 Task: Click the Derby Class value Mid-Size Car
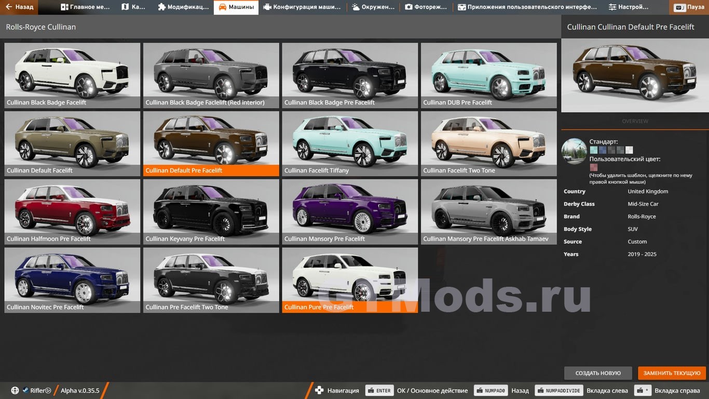coord(643,204)
